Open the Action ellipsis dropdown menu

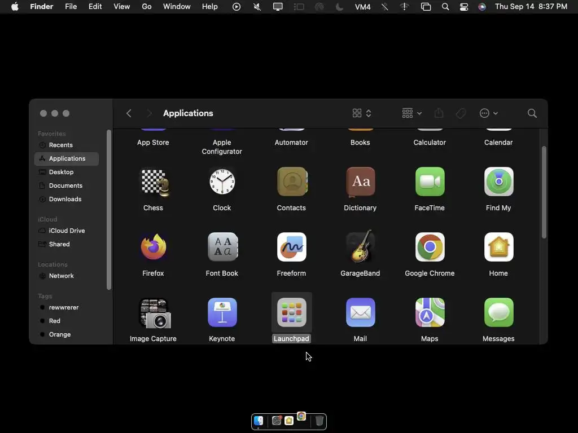(488, 113)
